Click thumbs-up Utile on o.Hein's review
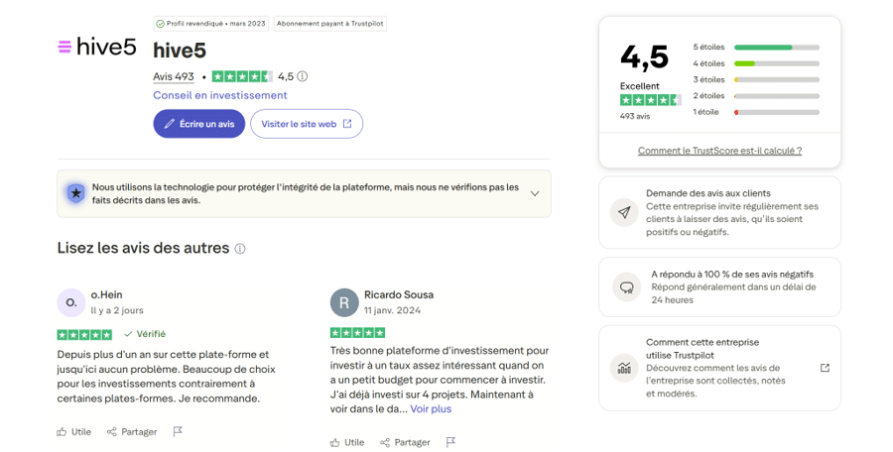Viewport: 893px width, 452px height. [74, 432]
